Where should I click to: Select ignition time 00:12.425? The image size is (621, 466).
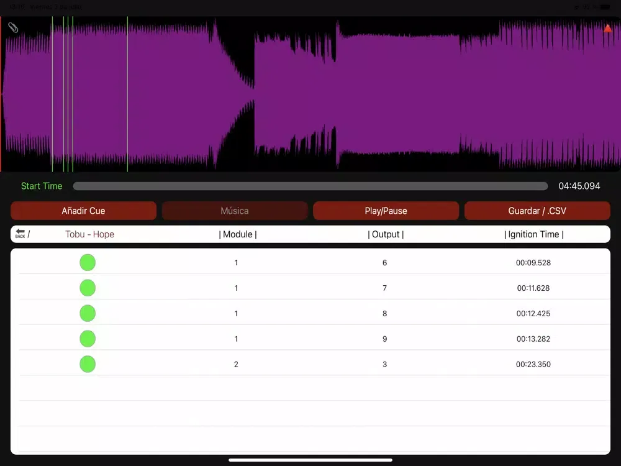[533, 313]
